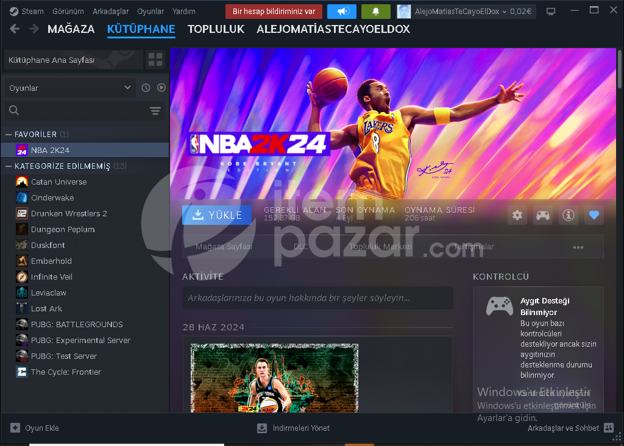Click the Cinderwake game icon
The image size is (624, 446).
pos(22,198)
